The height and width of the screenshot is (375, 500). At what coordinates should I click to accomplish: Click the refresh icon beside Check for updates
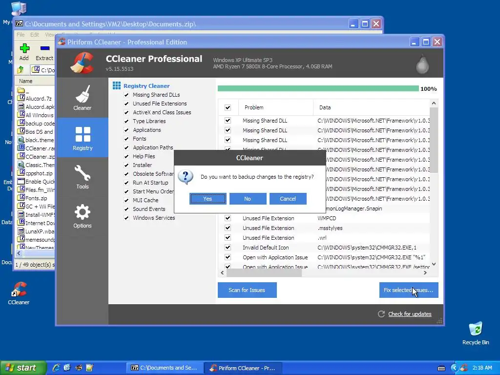[x=381, y=314]
